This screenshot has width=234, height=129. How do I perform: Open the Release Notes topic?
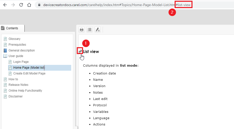click(x=18, y=85)
